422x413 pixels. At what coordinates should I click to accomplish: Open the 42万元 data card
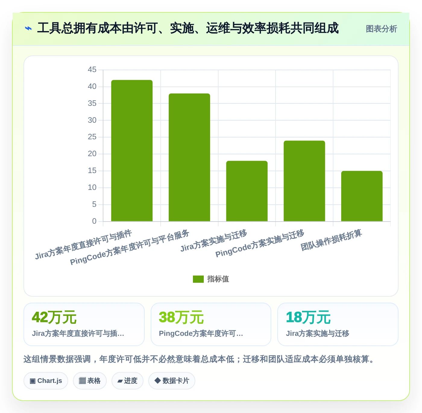(x=84, y=324)
